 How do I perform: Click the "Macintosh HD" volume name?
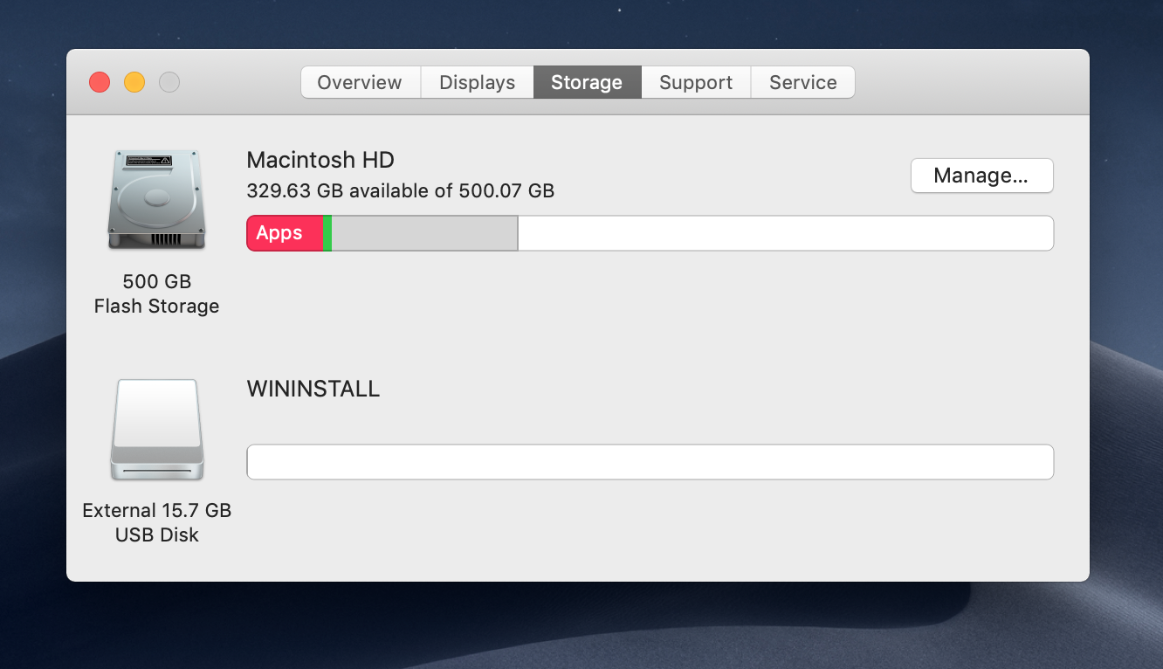320,160
